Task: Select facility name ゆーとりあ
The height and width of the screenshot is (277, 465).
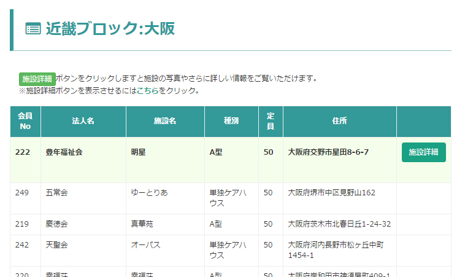Action: pos(150,193)
